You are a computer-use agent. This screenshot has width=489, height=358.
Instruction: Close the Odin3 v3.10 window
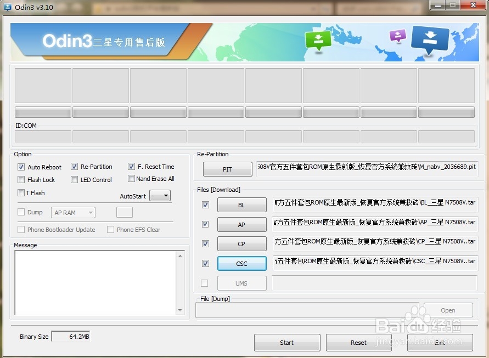click(x=473, y=5)
